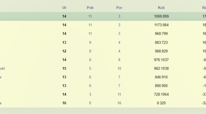Click the 0:320 basket score

coord(161,103)
